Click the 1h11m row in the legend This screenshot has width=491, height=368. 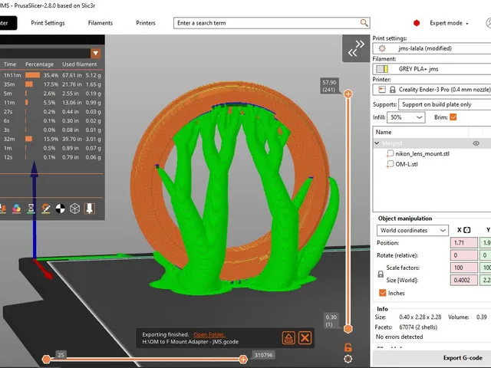[x=52, y=75]
